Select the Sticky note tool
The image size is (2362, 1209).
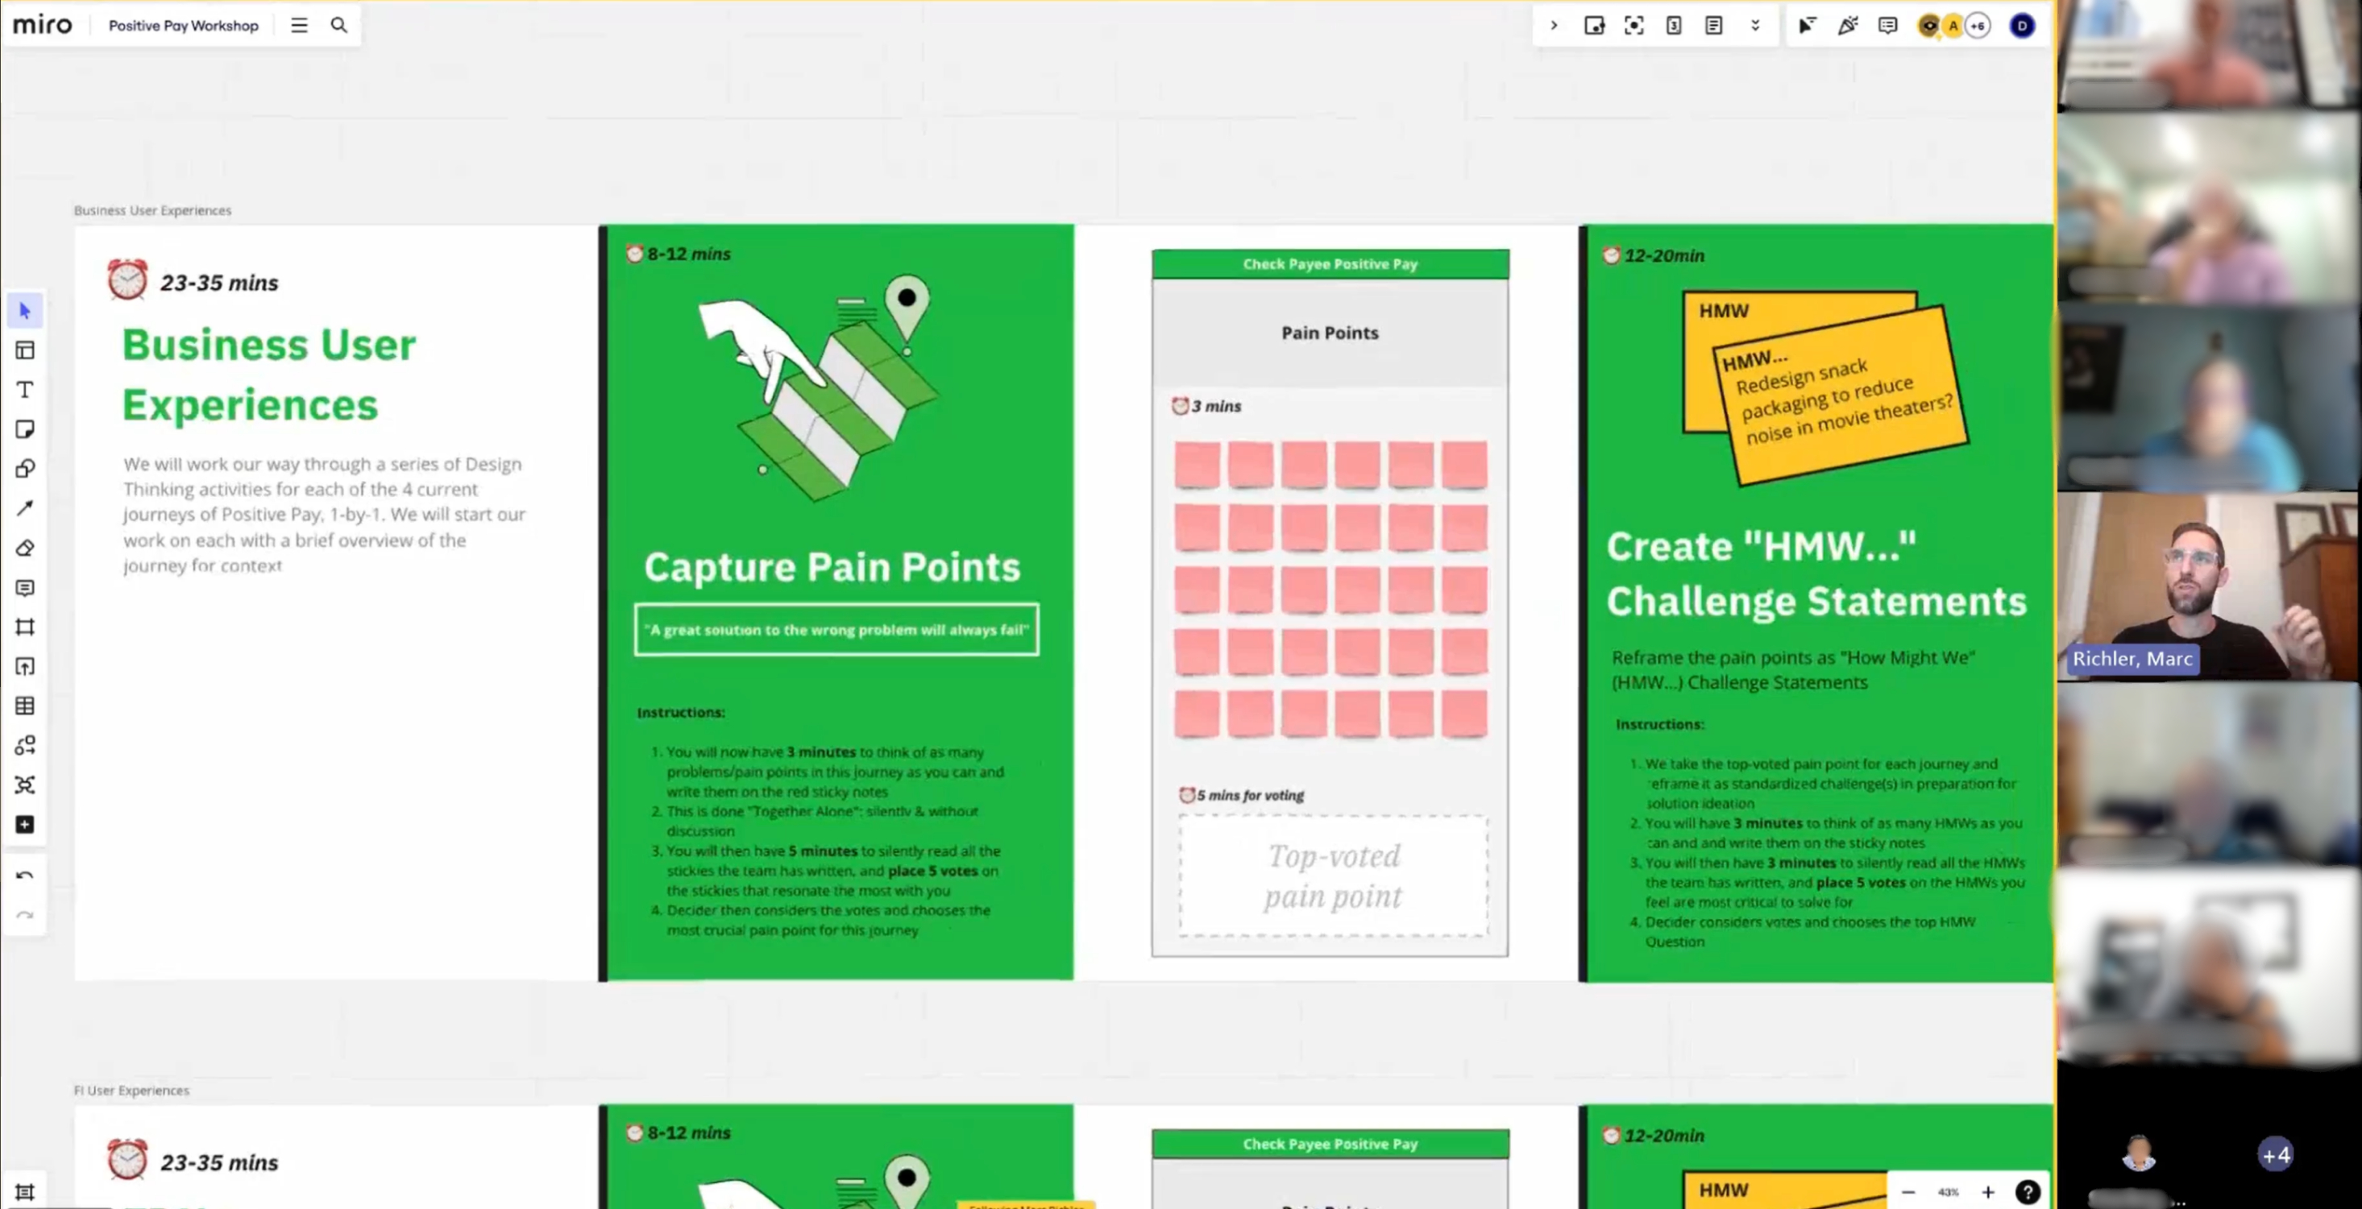tap(25, 429)
